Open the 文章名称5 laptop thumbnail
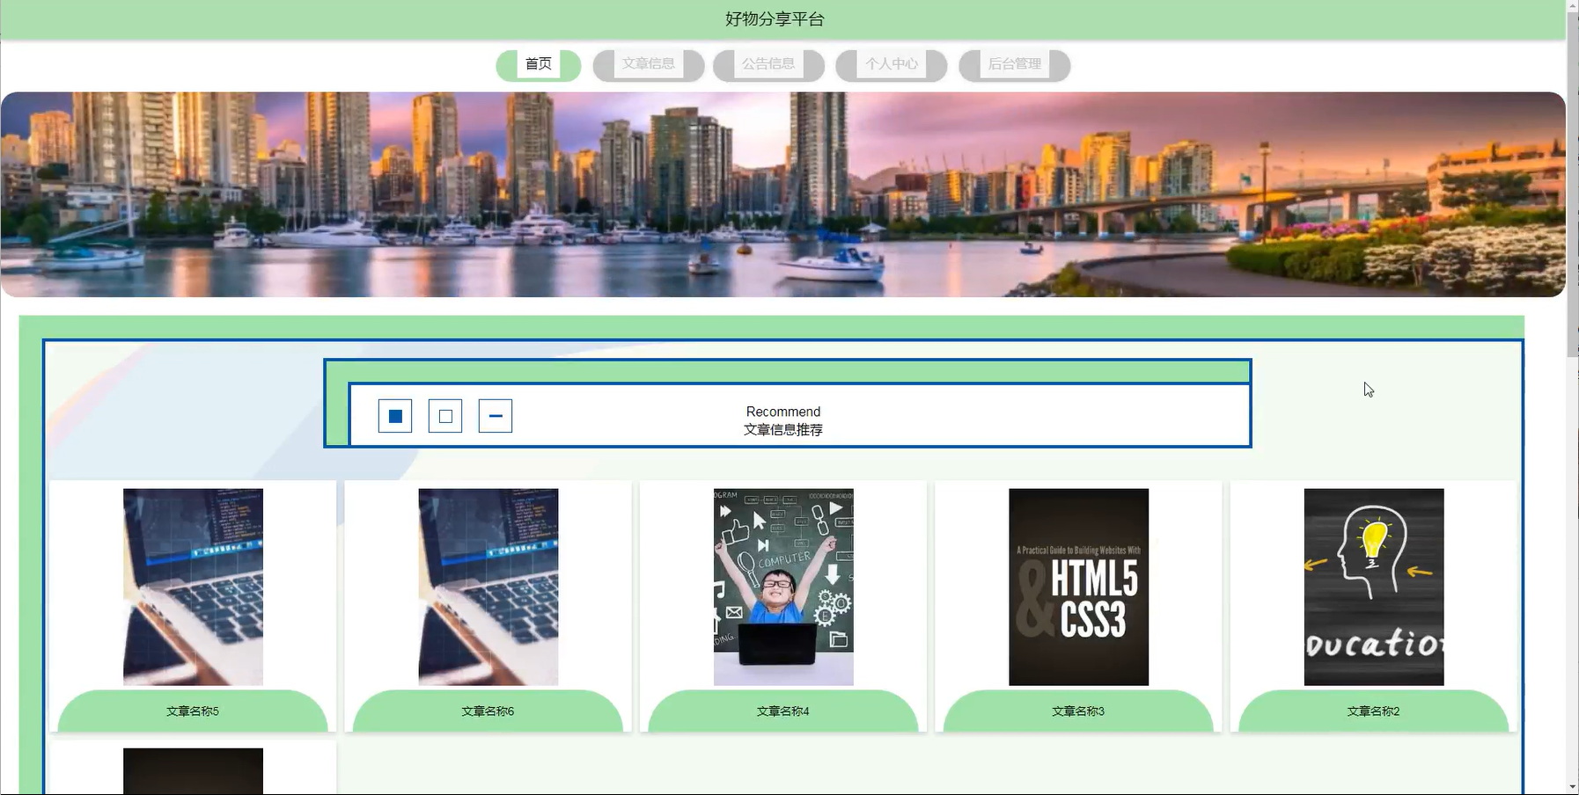Image resolution: width=1579 pixels, height=795 pixels. [193, 587]
